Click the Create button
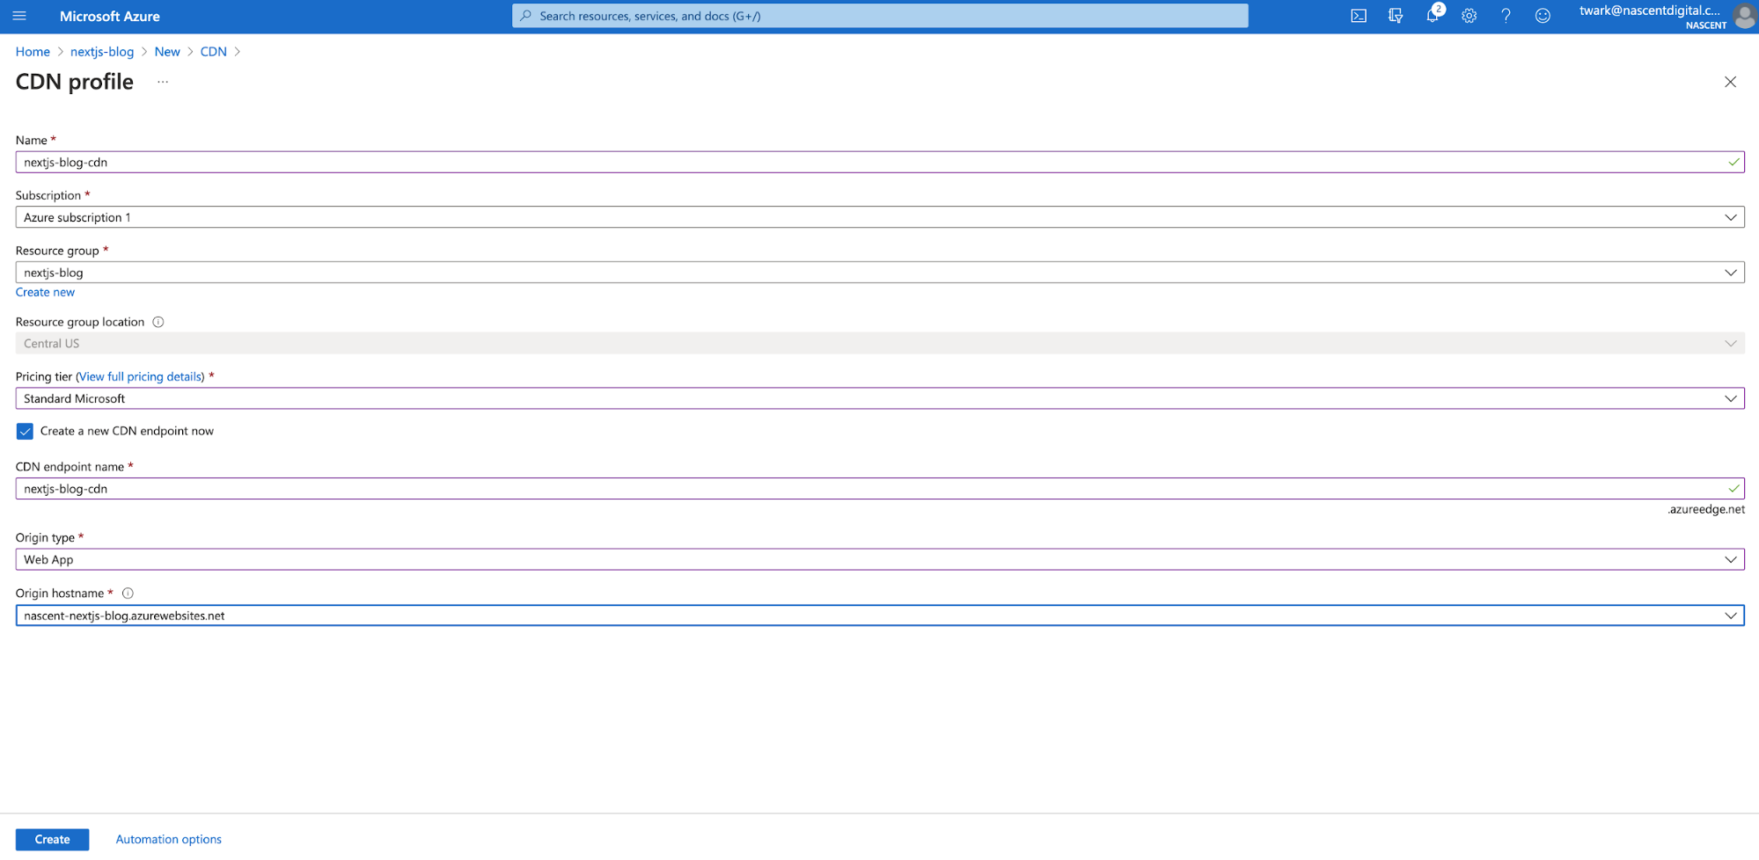 [52, 839]
